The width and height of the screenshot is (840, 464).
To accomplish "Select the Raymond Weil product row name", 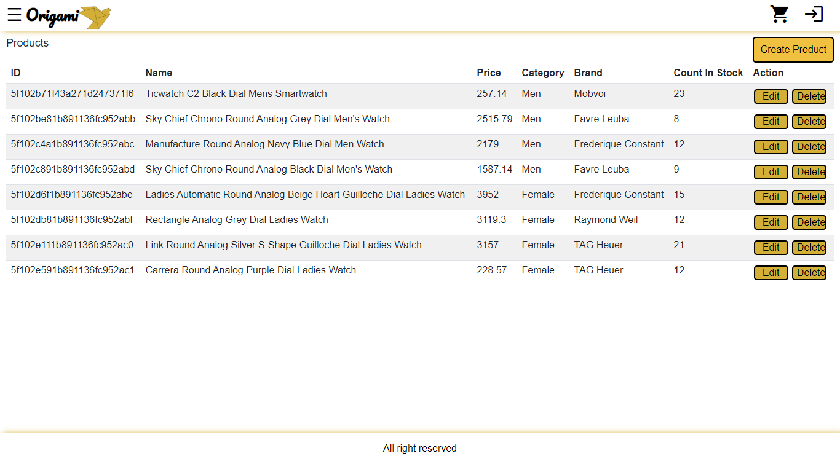I will click(x=236, y=220).
